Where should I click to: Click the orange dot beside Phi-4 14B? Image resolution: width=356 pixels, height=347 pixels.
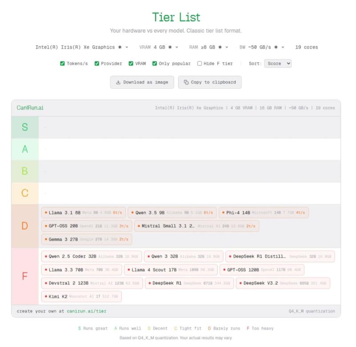223,212
